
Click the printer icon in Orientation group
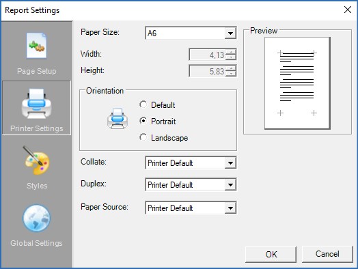point(118,119)
